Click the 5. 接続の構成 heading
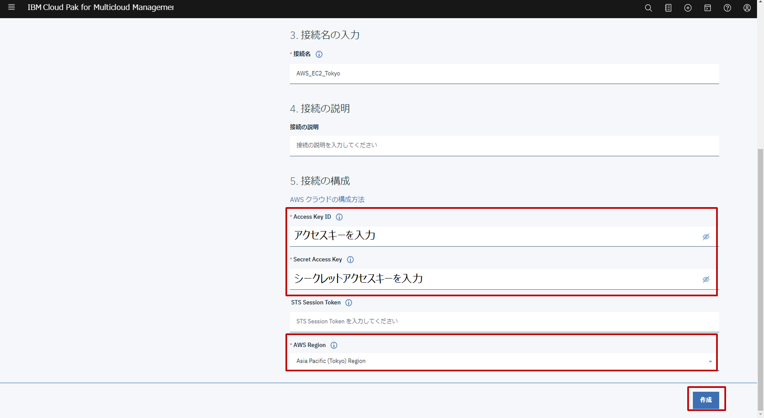 coord(320,181)
